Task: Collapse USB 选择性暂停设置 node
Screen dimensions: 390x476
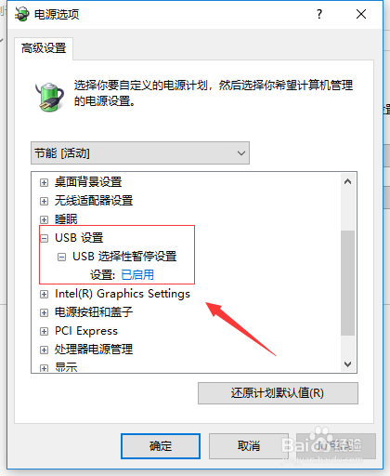Action: 61,257
